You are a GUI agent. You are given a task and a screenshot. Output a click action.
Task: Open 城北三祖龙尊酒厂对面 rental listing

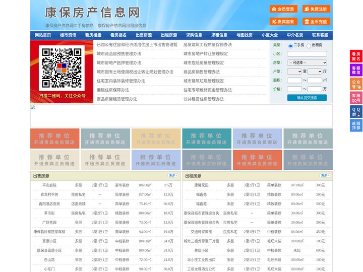[201, 241]
